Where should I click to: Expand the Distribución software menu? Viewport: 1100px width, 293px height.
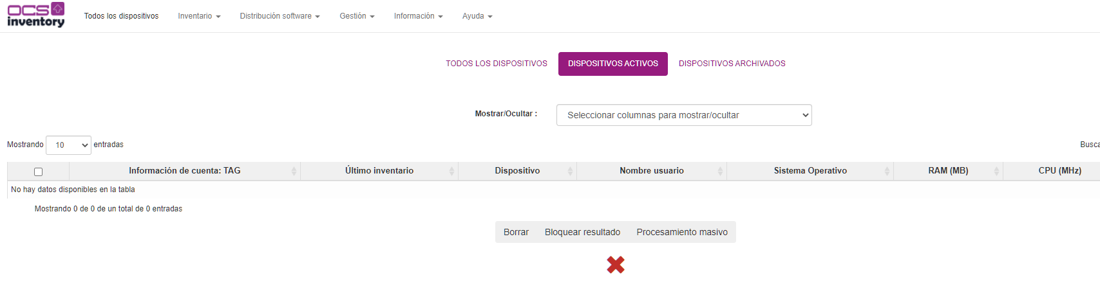point(280,16)
